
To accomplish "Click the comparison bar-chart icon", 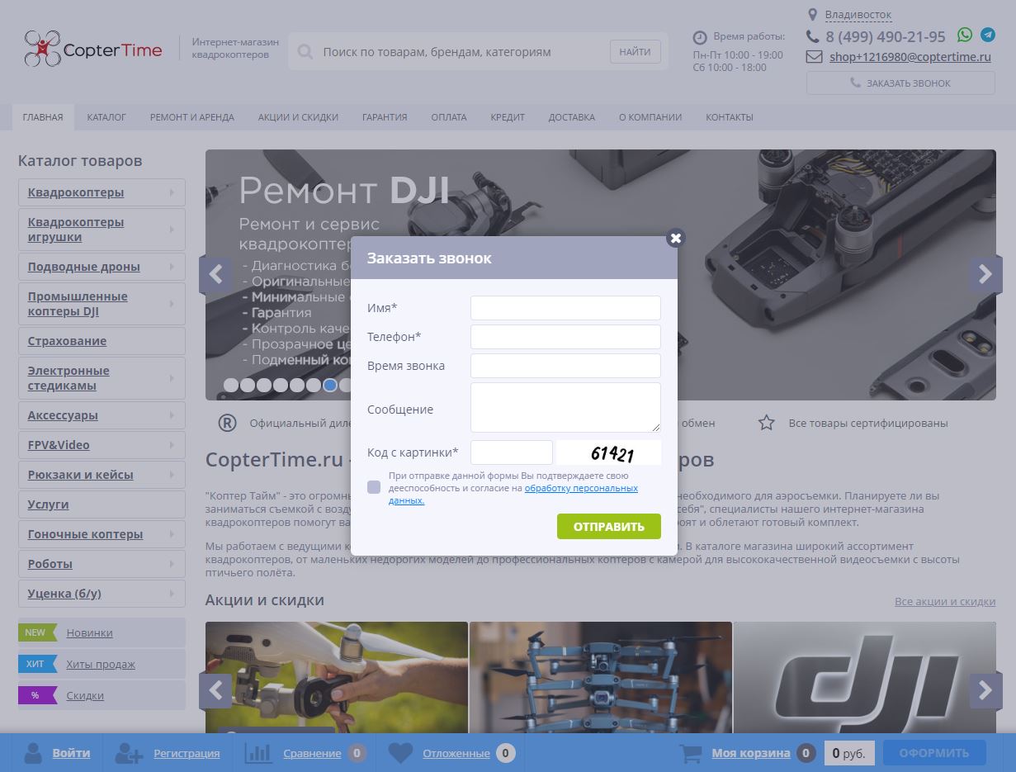I will pos(258,753).
